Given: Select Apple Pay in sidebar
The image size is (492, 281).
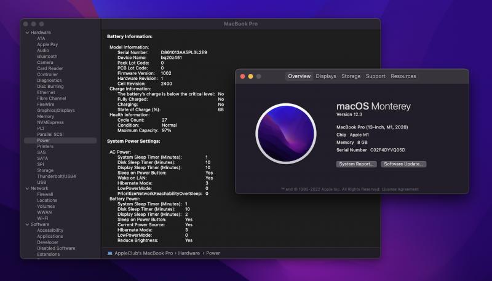Looking at the screenshot, I should (x=47, y=44).
